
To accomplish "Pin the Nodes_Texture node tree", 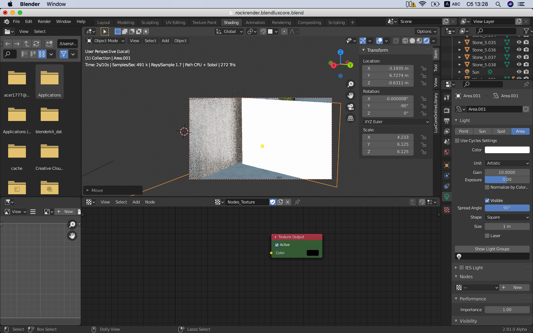I will [x=297, y=202].
